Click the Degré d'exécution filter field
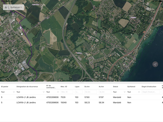The image size is (163, 122). 151,92
